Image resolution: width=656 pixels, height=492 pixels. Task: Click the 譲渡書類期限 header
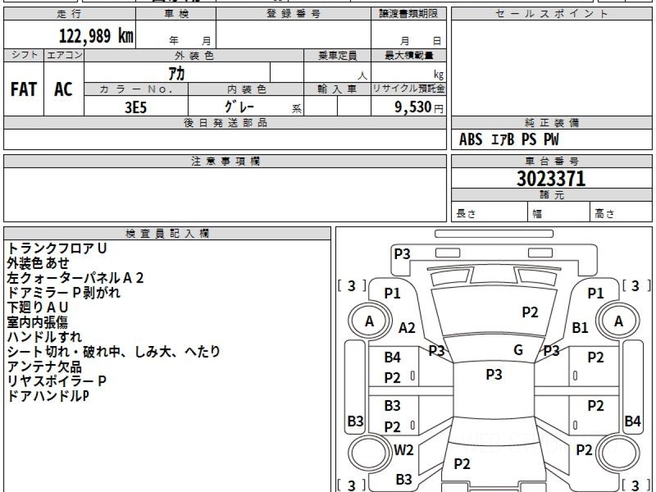point(408,14)
